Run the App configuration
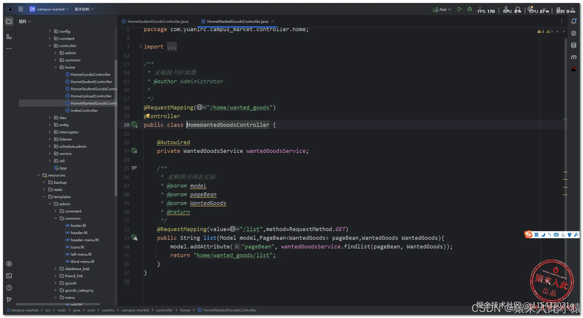The height and width of the screenshot is (318, 583). click(x=459, y=9)
